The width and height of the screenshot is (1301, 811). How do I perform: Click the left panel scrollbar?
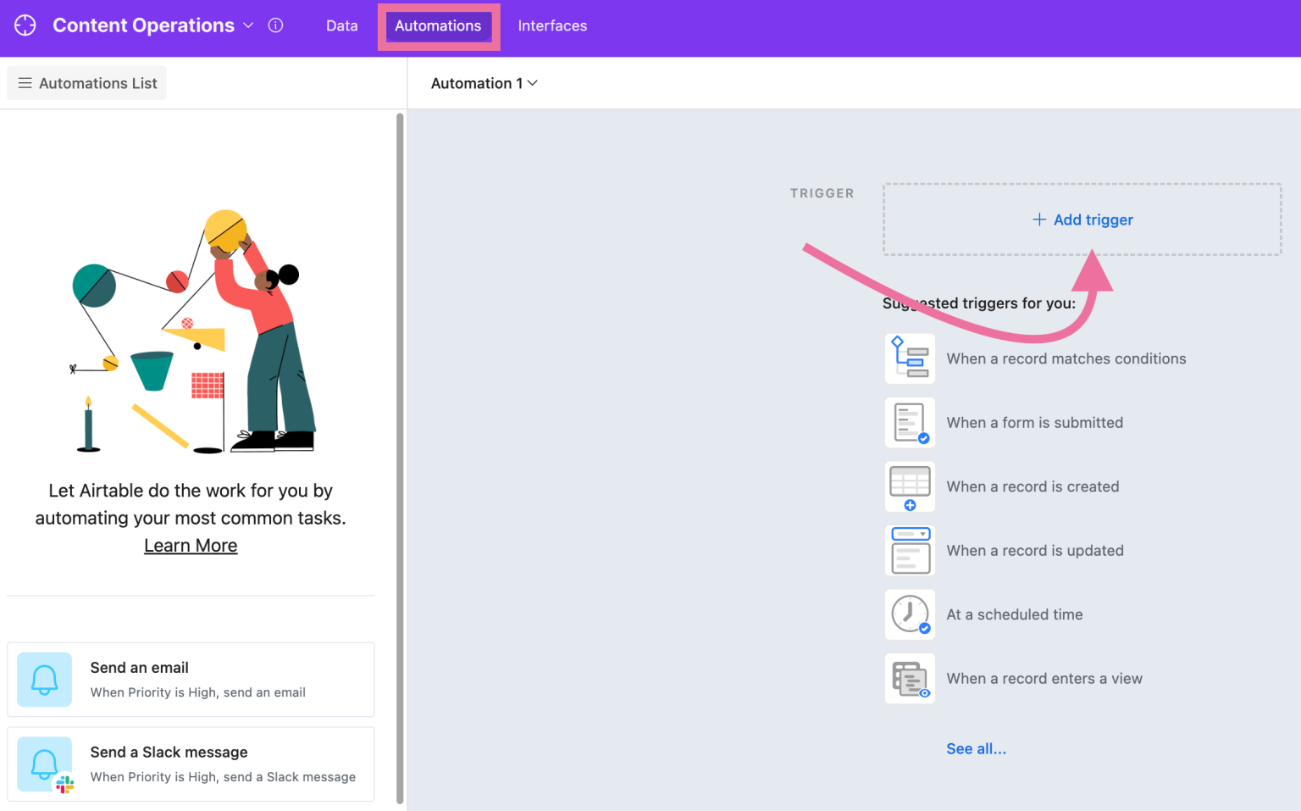[399, 339]
